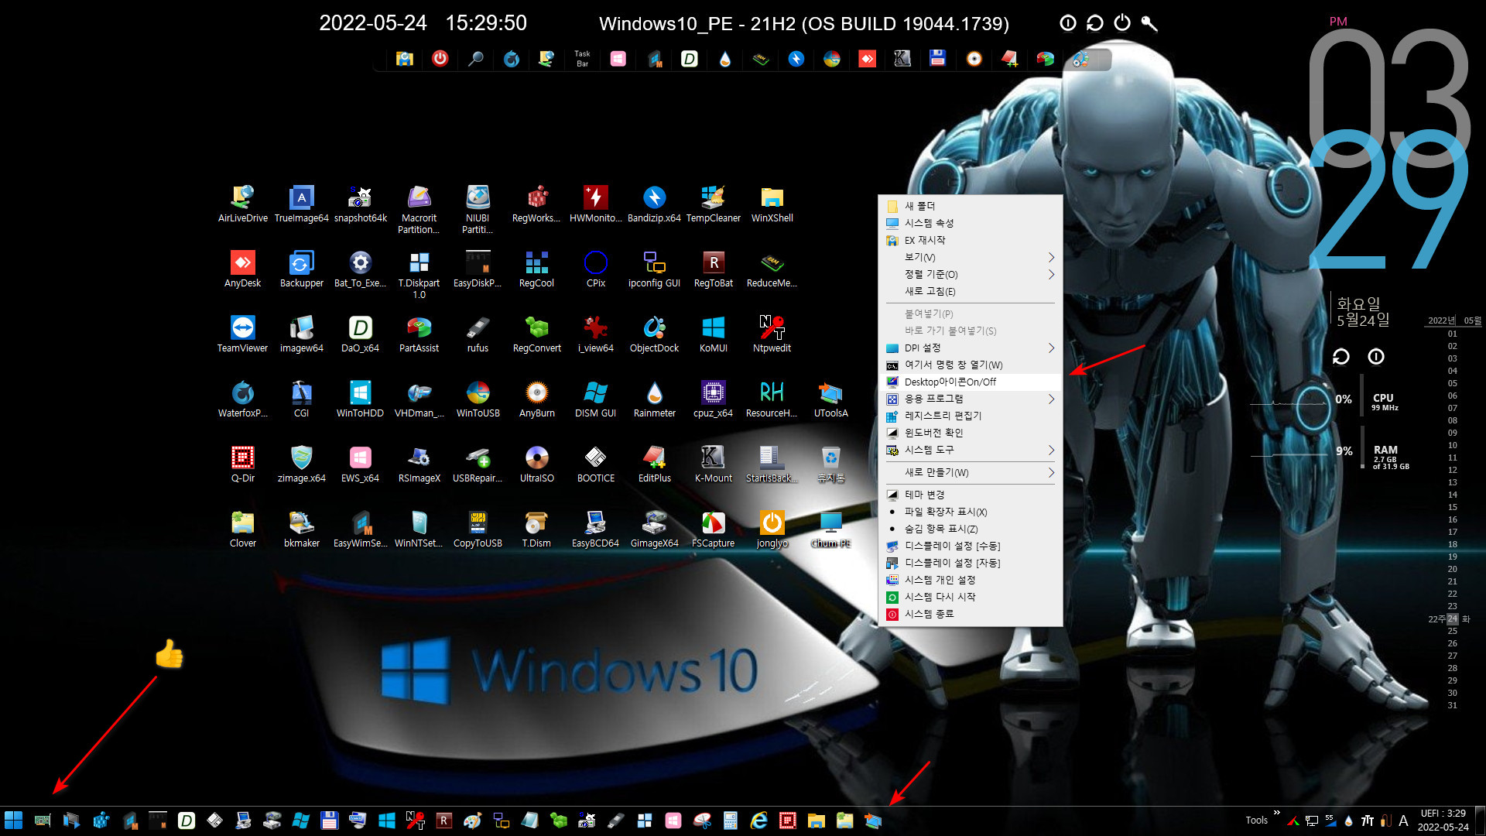The width and height of the screenshot is (1486, 836).
Task: Select EX 재시작 menu entry
Action: 971,240
